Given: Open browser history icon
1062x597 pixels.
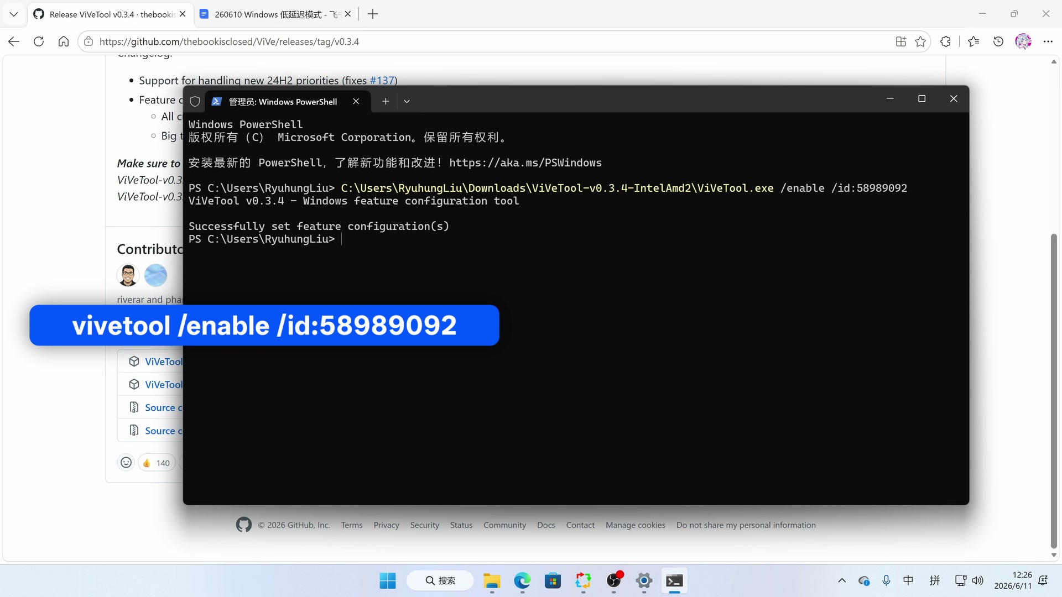Looking at the screenshot, I should pos(998,41).
